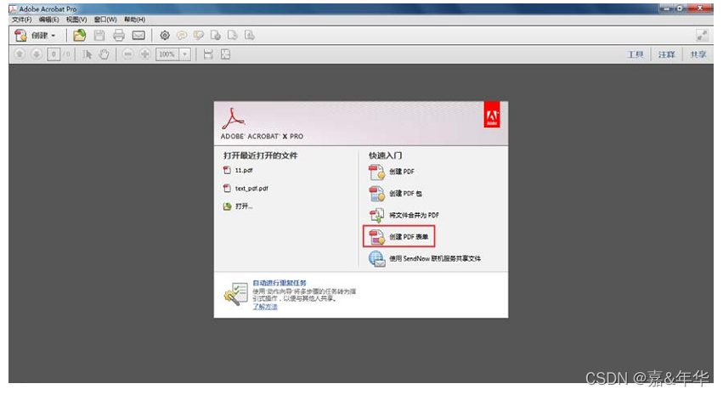The width and height of the screenshot is (723, 395).
Task: Click the zoom out minus button
Action: click(127, 54)
